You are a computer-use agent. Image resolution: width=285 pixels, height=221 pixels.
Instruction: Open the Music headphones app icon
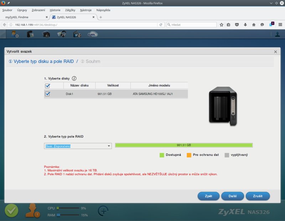[x=62, y=34]
